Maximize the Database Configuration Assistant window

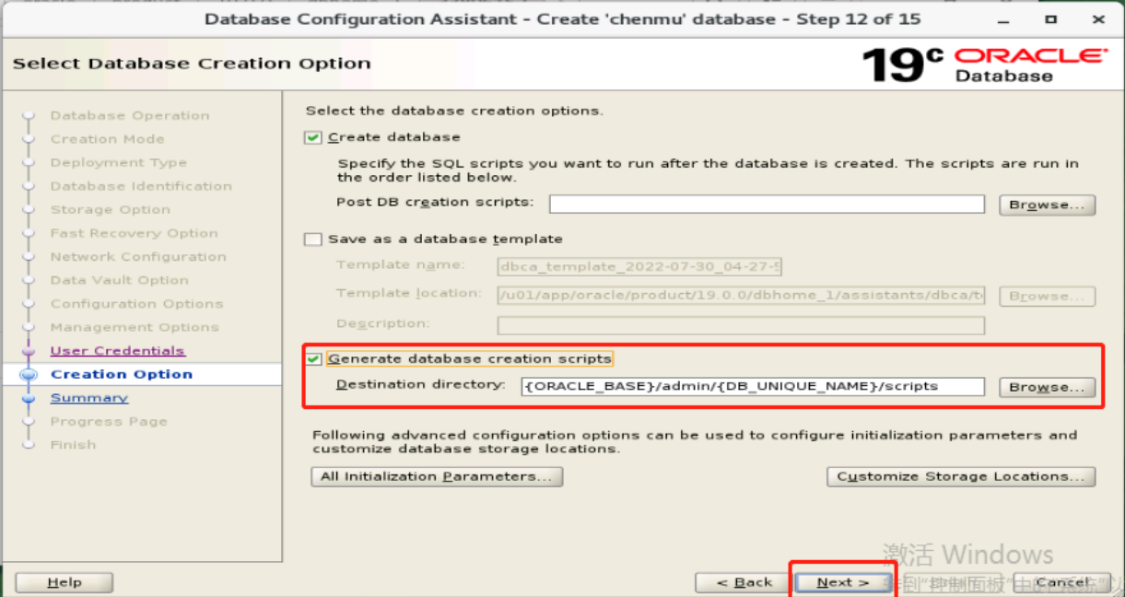tap(1051, 19)
